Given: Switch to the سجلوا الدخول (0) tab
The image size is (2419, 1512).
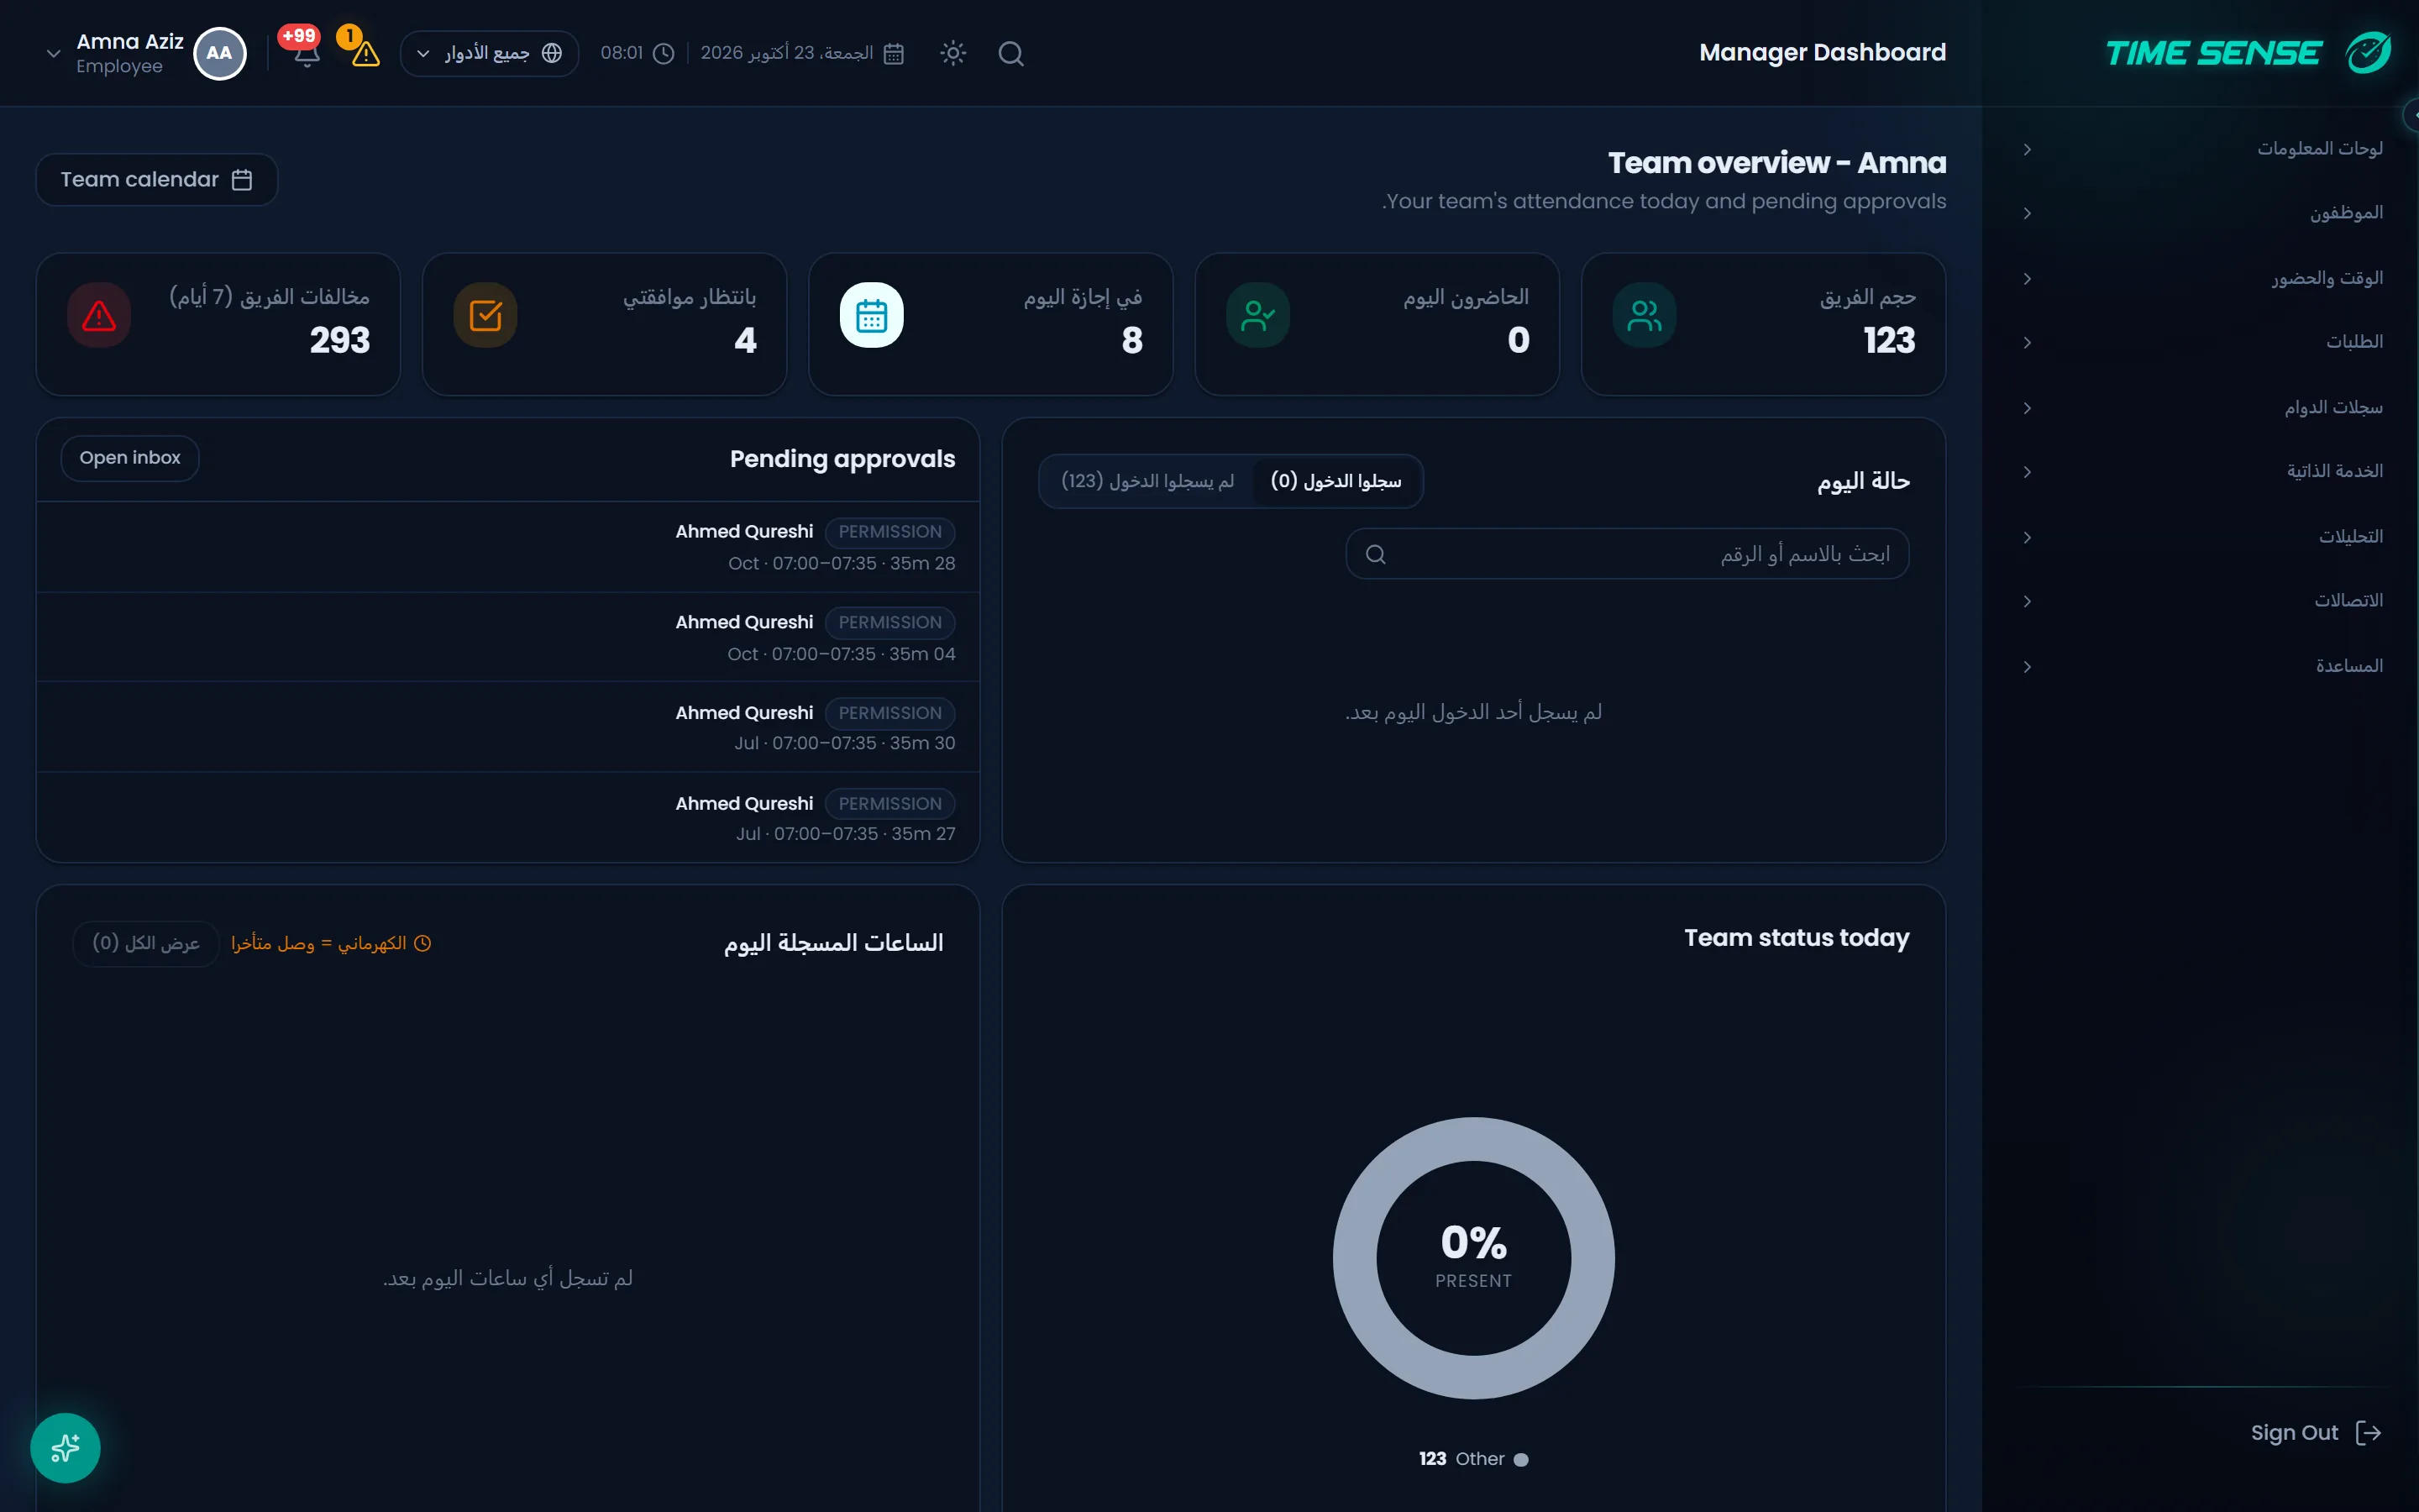Looking at the screenshot, I should pos(1335,481).
